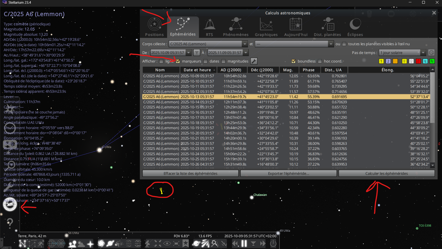Decrease time speed with rewind button
This screenshot has height=249, width=442.
click(235, 243)
